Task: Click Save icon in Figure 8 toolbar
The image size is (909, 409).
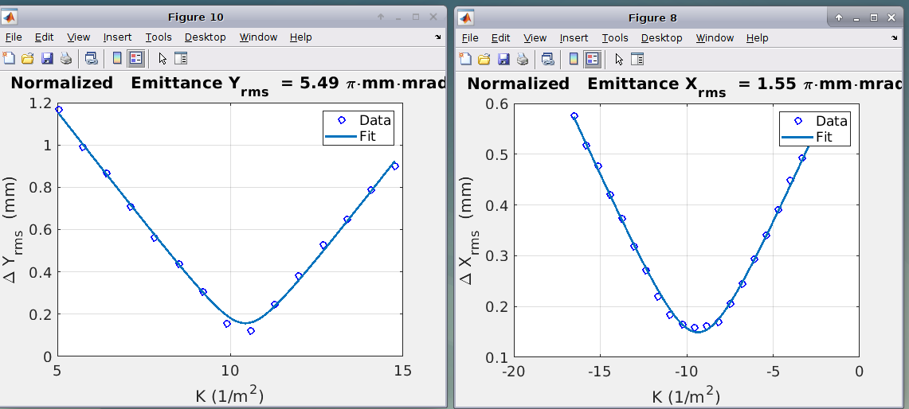Action: point(503,59)
